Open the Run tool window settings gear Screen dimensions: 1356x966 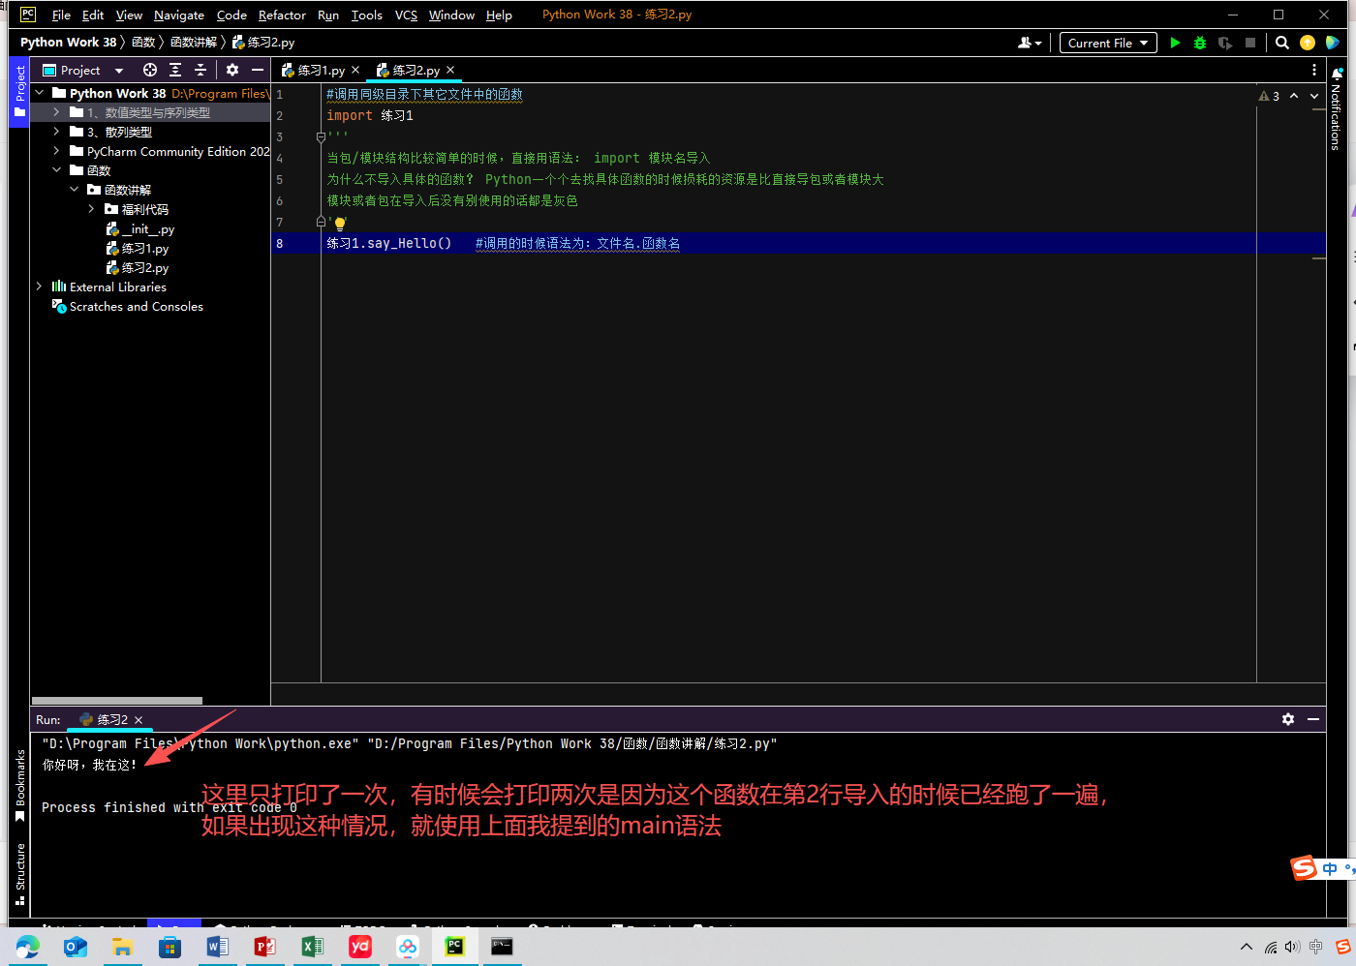(1287, 719)
